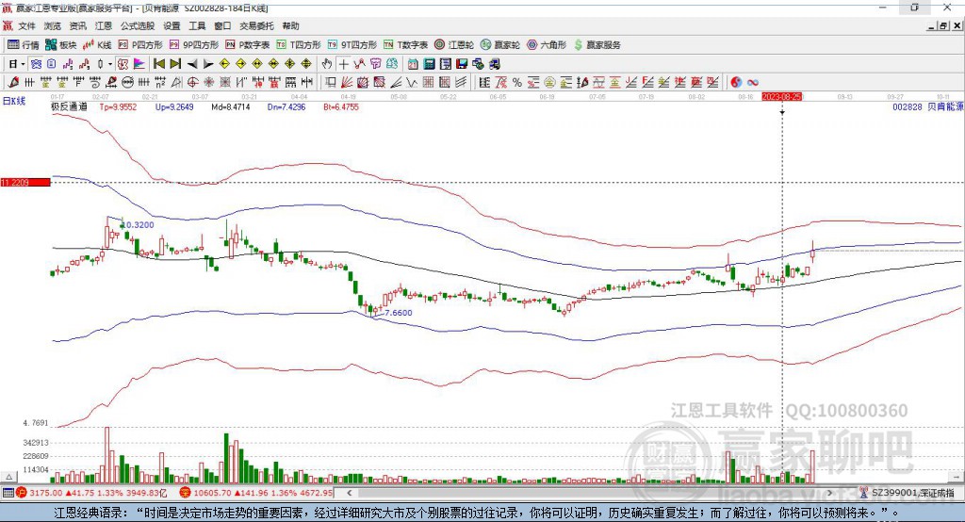
Task: Click the Up=9.2649 indicator value
Action: 174,107
